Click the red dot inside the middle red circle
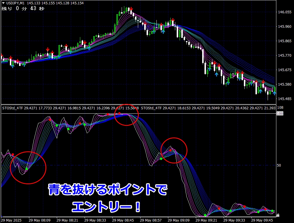 pos(171,150)
